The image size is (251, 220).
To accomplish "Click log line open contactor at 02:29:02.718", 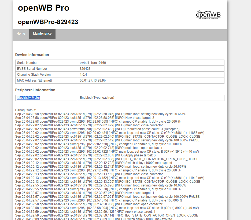I will point(89,148).
